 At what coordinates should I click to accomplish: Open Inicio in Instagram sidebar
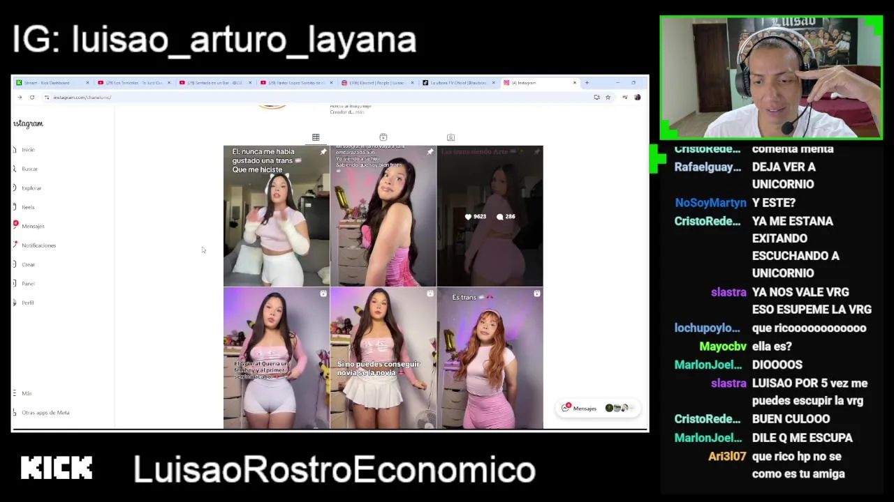(28, 150)
